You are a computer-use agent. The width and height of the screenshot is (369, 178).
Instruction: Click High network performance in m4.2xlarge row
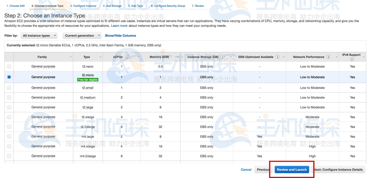[312, 156]
